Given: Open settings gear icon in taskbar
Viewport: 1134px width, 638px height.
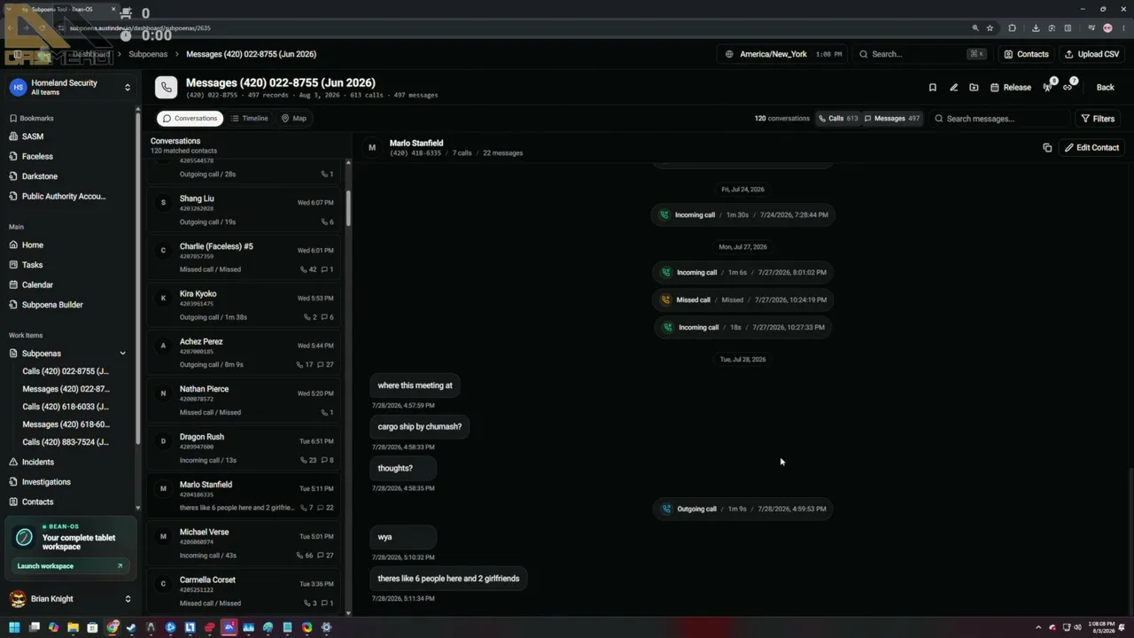Looking at the screenshot, I should [326, 627].
